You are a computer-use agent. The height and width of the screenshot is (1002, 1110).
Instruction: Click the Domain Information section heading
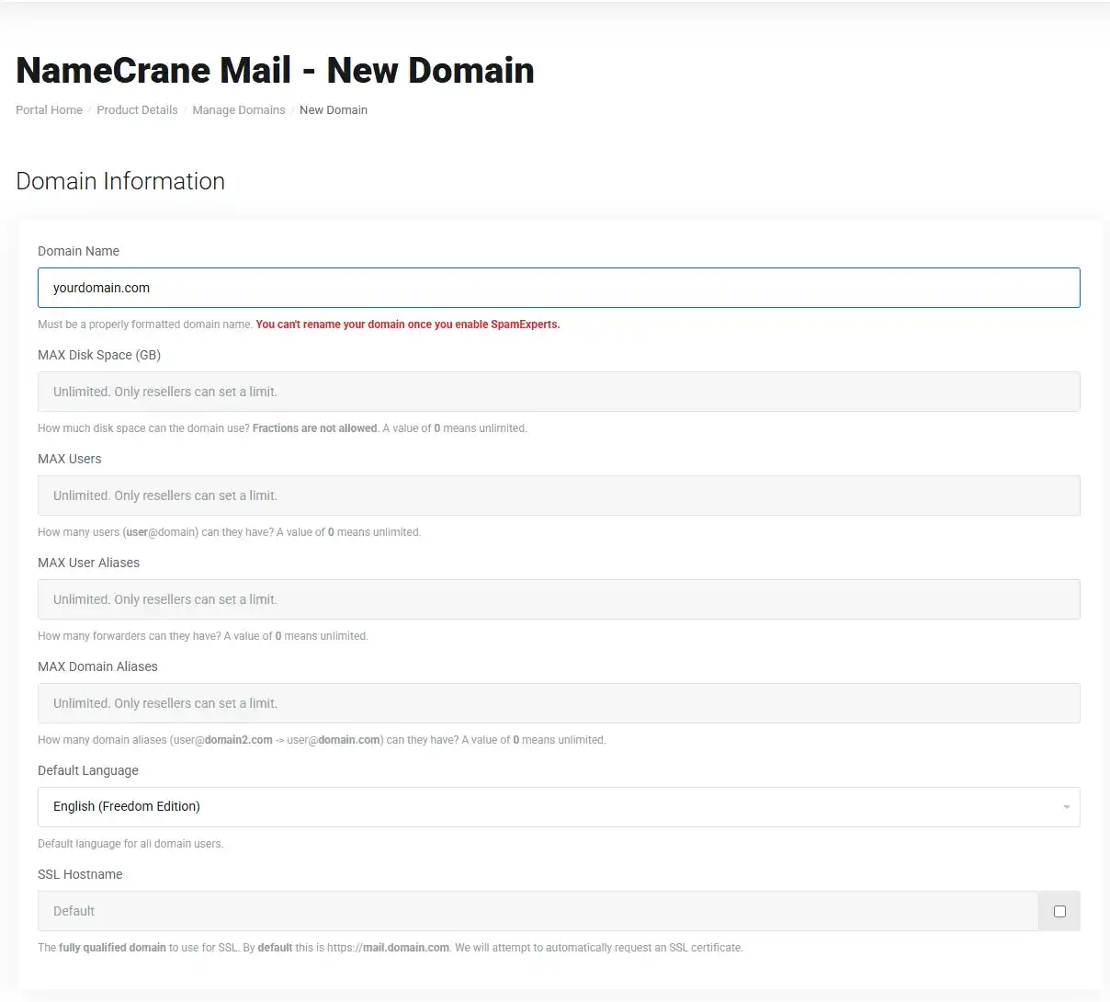[119, 181]
